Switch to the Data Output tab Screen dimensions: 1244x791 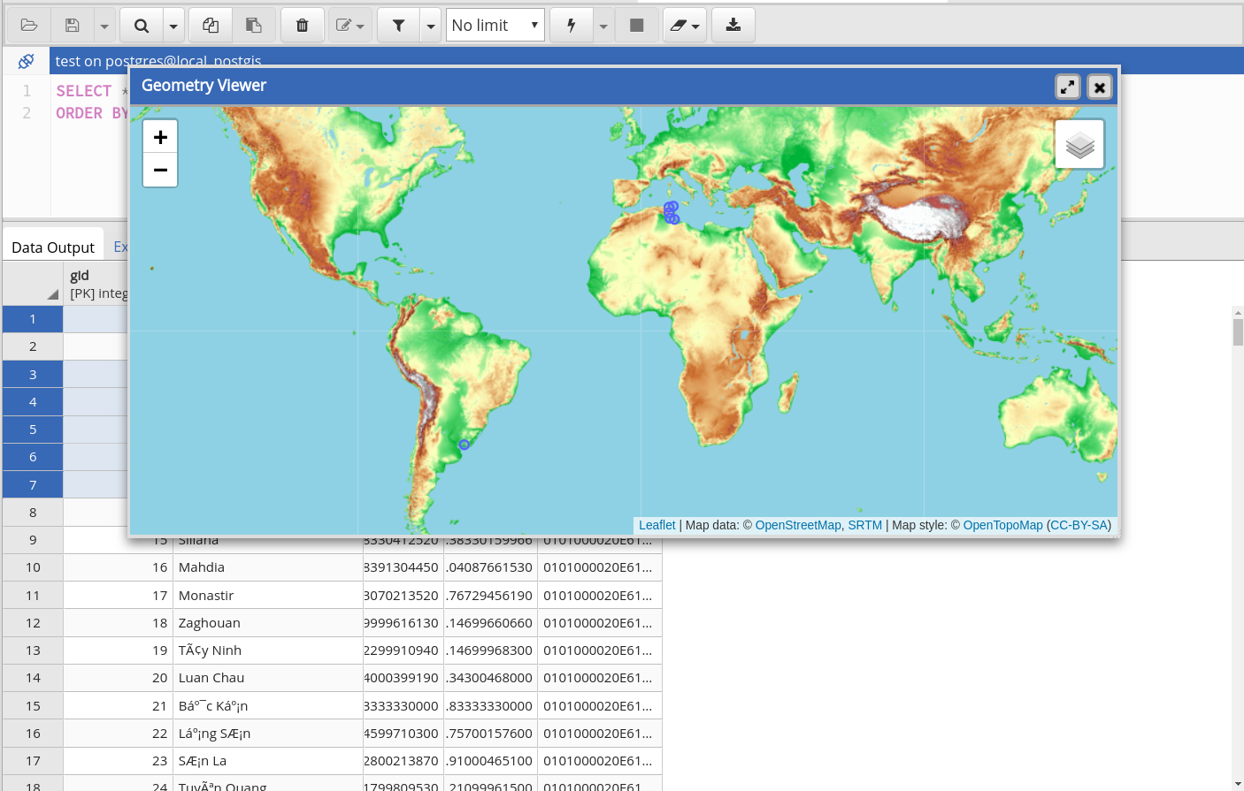(53, 247)
